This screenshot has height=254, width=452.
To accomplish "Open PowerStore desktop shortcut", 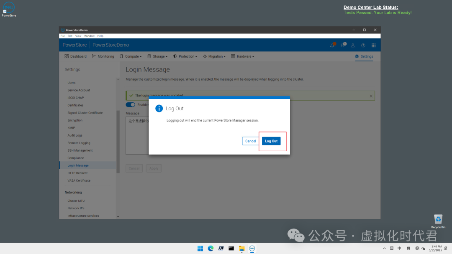I will click(9, 10).
